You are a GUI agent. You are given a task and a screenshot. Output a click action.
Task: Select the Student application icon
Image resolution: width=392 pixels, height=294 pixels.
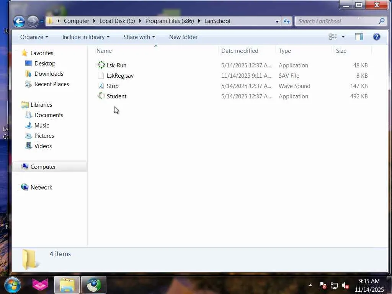[101, 96]
